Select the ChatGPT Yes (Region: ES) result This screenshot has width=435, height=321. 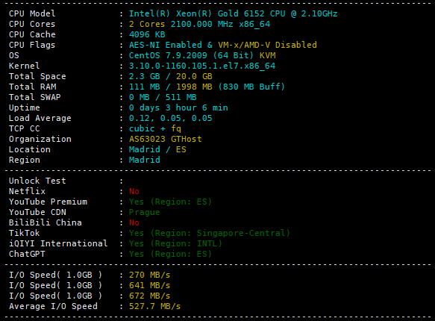click(170, 254)
